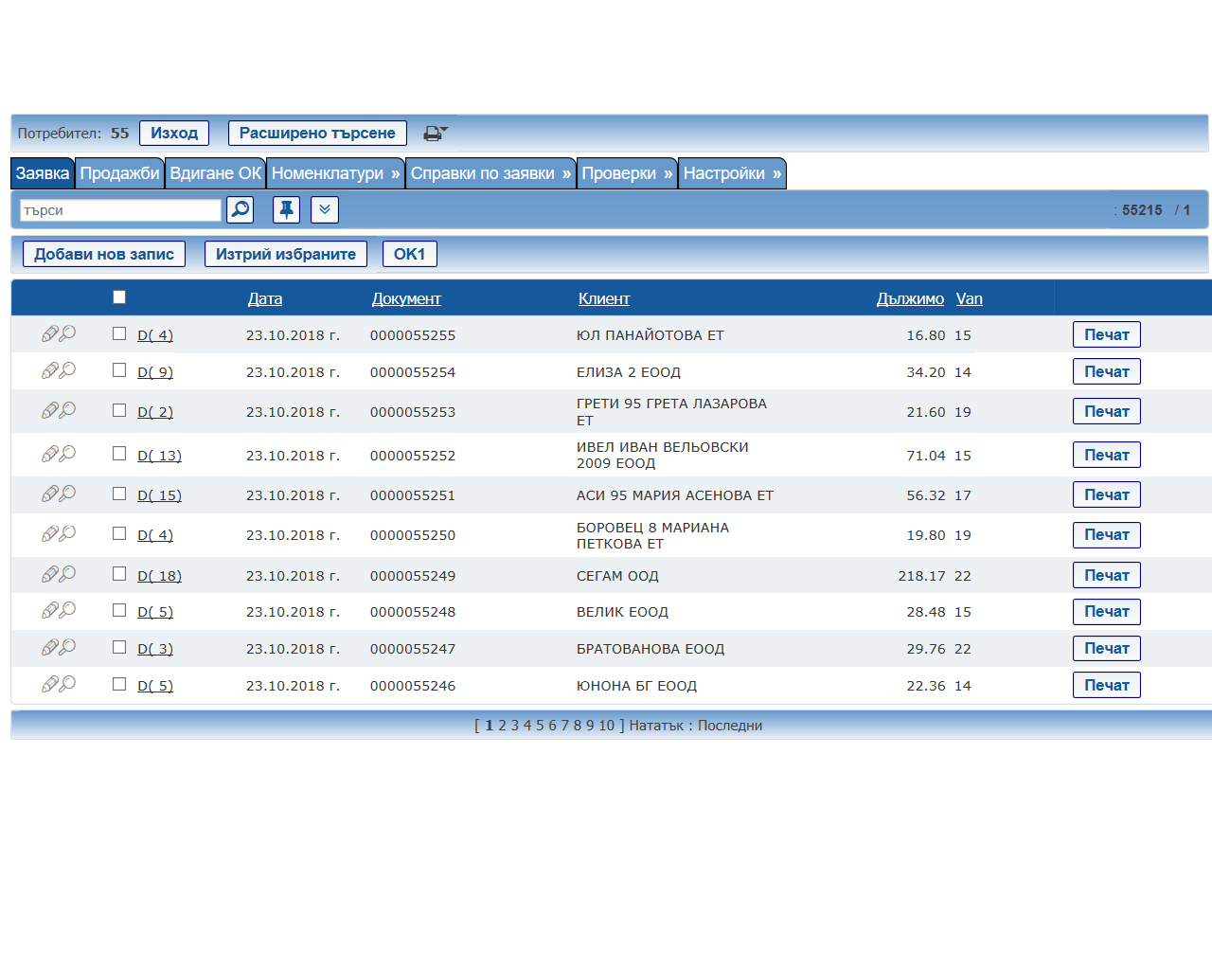Click the търси search input field
1212x970 pixels.
120,210
